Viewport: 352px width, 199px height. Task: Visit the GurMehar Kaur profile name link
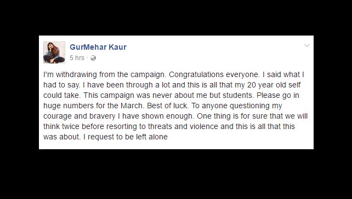pyautogui.click(x=98, y=47)
